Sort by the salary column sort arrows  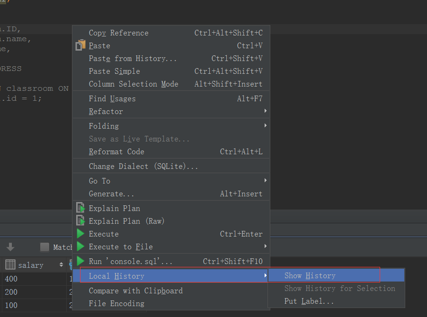tap(61, 264)
